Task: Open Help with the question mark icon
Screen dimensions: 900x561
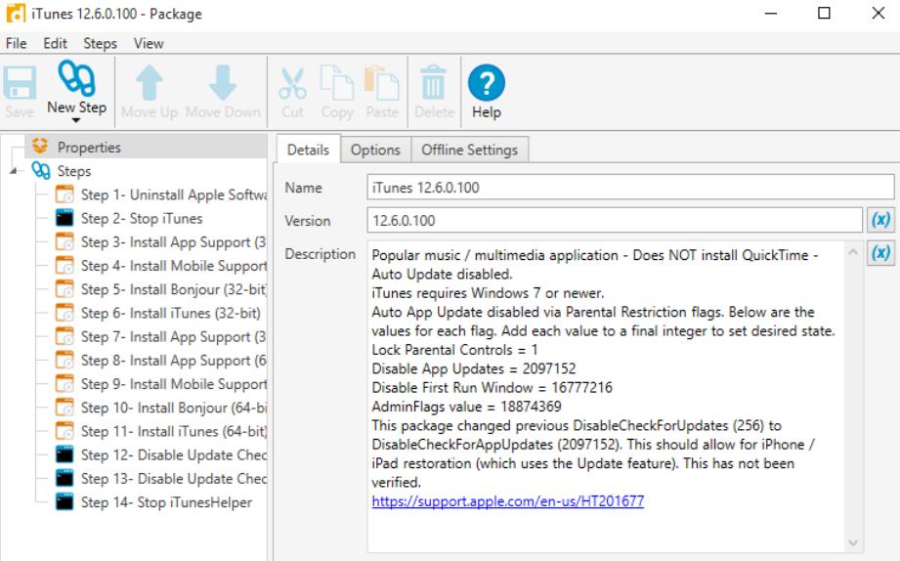Action: (485, 85)
